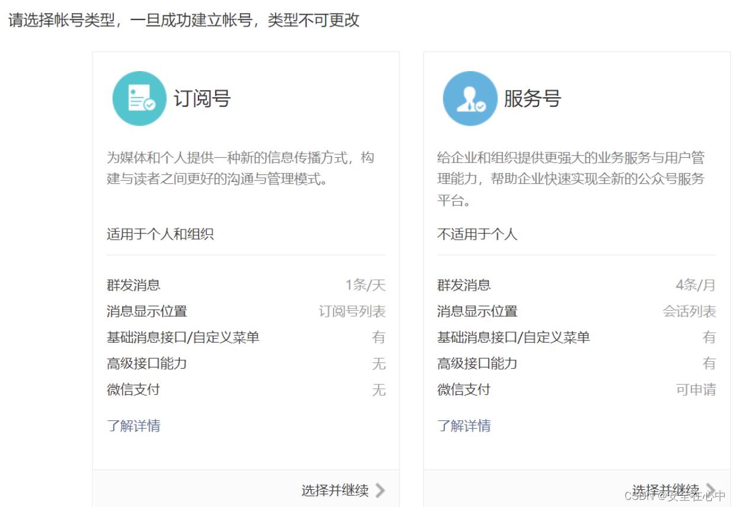Image resolution: width=734 pixels, height=507 pixels.
Task: Click the chevron beside 订阅号 选择并继续
Action: click(x=380, y=490)
